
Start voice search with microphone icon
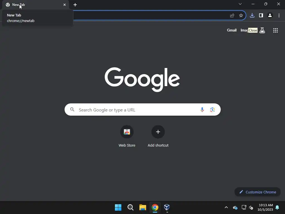[x=202, y=110]
